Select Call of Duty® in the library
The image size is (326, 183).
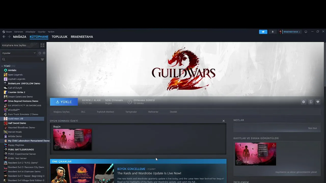click(x=15, y=88)
